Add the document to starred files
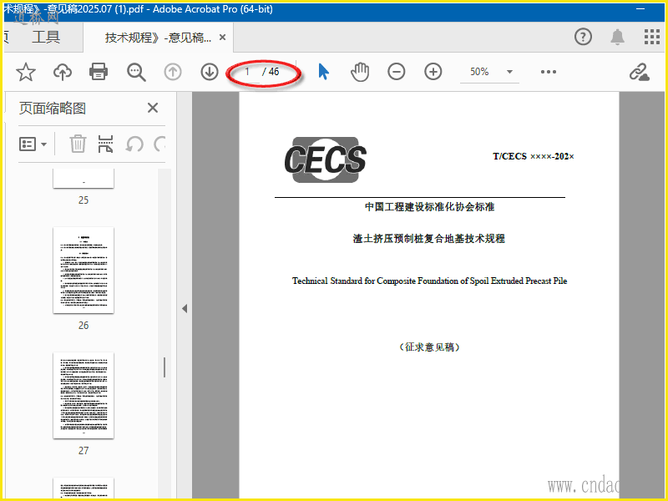 26,72
